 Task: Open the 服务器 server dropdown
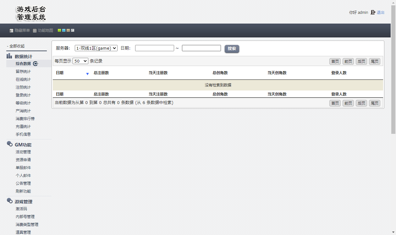(96, 48)
